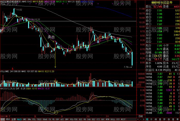Select the 买① 7.85 bid row
Viewport: 180px width, 121px height.
tap(163, 28)
